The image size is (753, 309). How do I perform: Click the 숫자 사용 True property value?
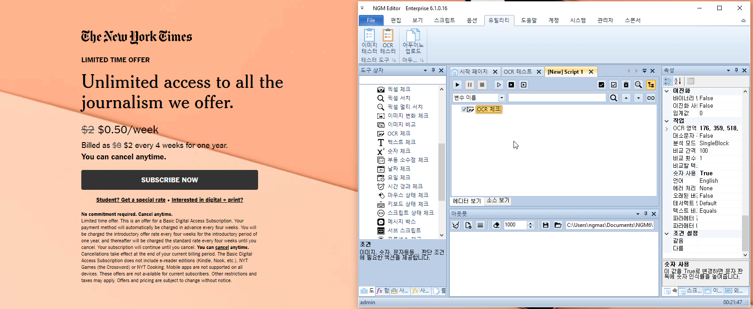click(x=719, y=173)
